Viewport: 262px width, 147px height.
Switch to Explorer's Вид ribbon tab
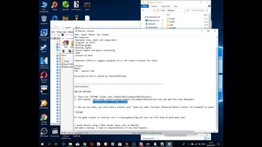click(x=176, y=6)
